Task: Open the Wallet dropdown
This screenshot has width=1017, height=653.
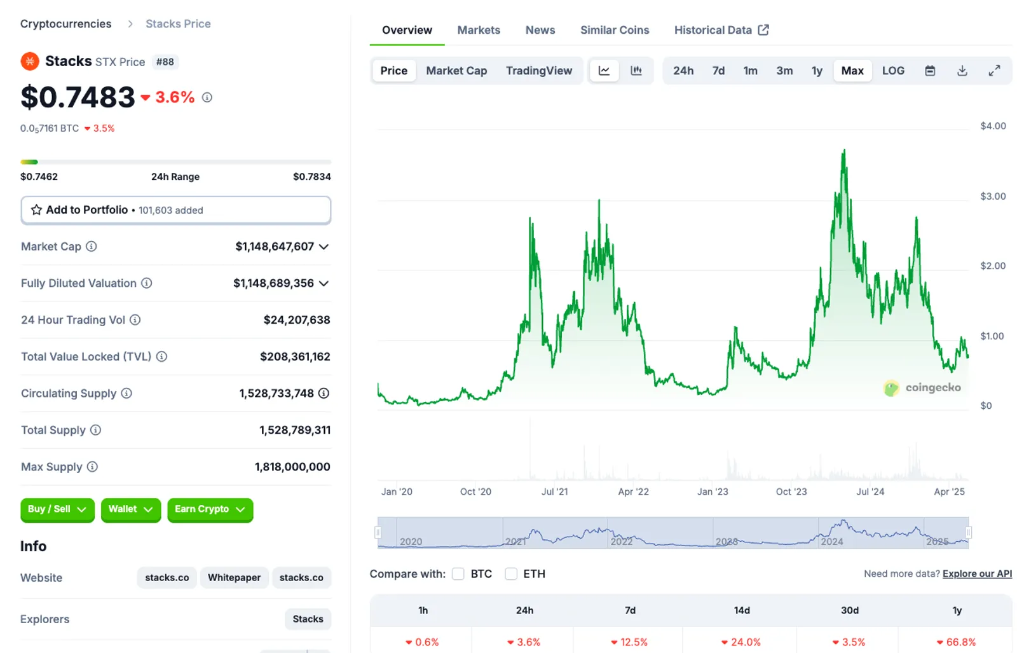Action: (130, 509)
